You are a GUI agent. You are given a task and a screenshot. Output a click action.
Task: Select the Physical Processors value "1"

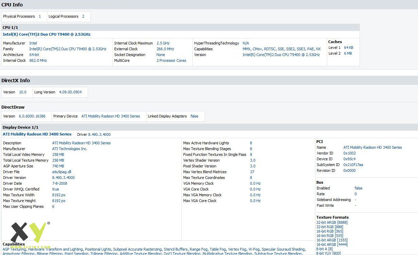tap(40, 16)
